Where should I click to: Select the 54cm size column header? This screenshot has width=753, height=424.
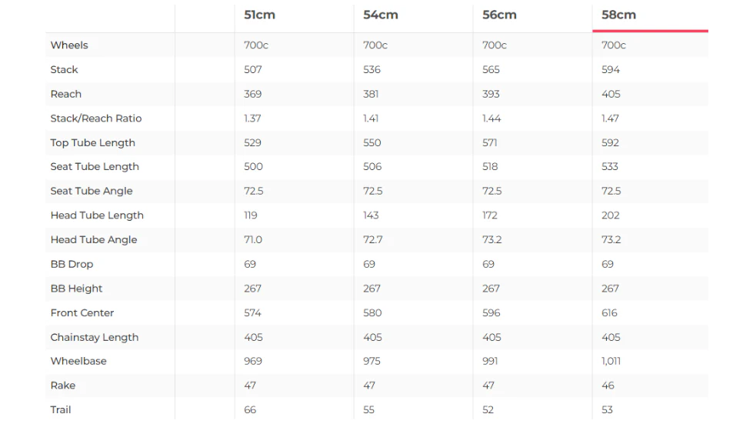[379, 15]
